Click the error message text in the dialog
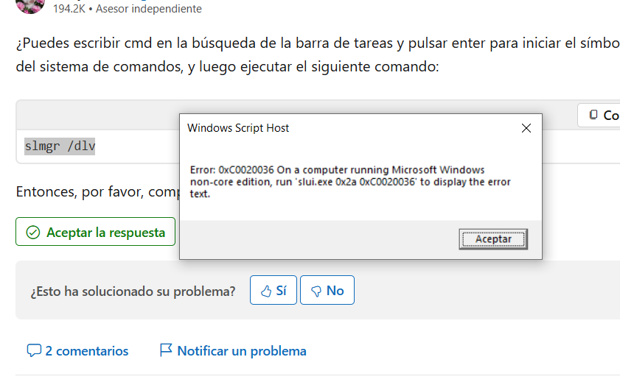This screenshot has height=382, width=620. tap(350, 182)
